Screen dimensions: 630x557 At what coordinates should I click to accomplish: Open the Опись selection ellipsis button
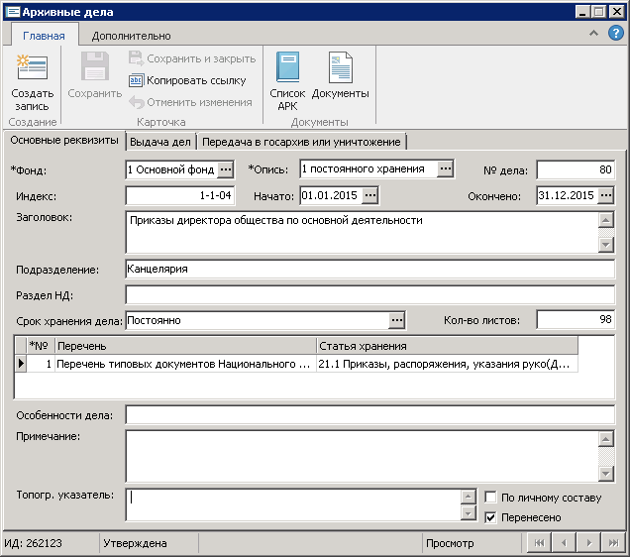[445, 169]
